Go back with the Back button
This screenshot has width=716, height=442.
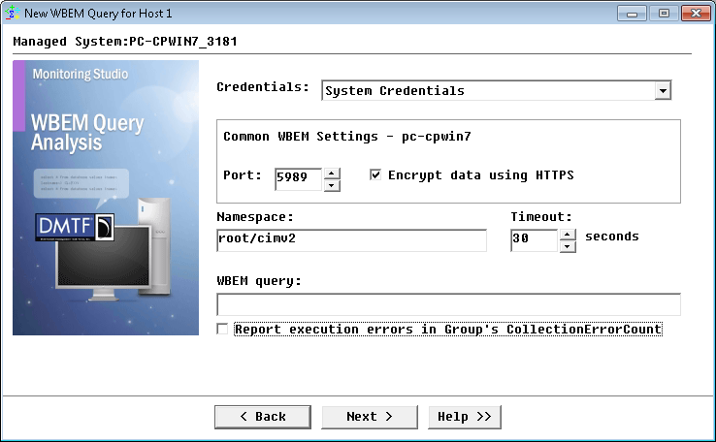pos(263,417)
